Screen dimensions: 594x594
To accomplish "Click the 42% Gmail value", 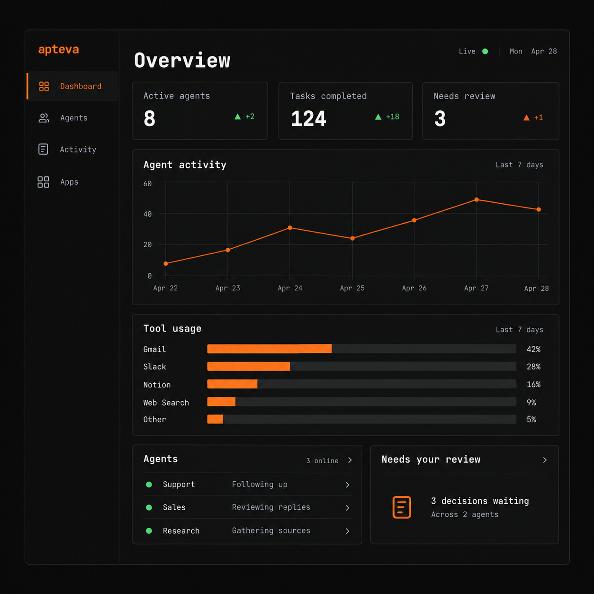I will coord(533,349).
